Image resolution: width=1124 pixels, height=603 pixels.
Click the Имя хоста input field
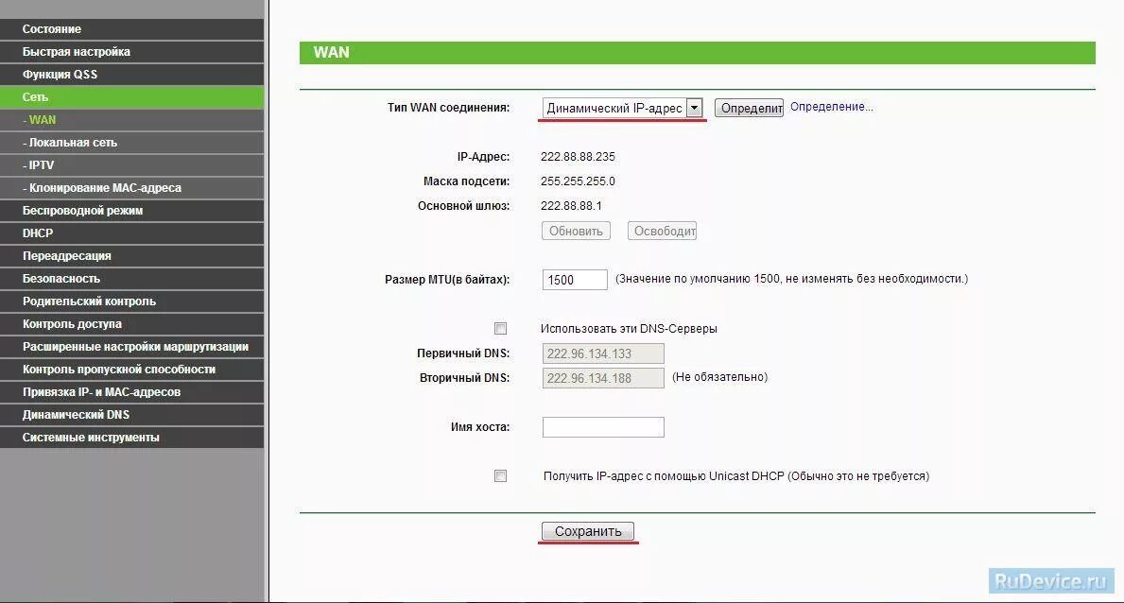(x=603, y=427)
